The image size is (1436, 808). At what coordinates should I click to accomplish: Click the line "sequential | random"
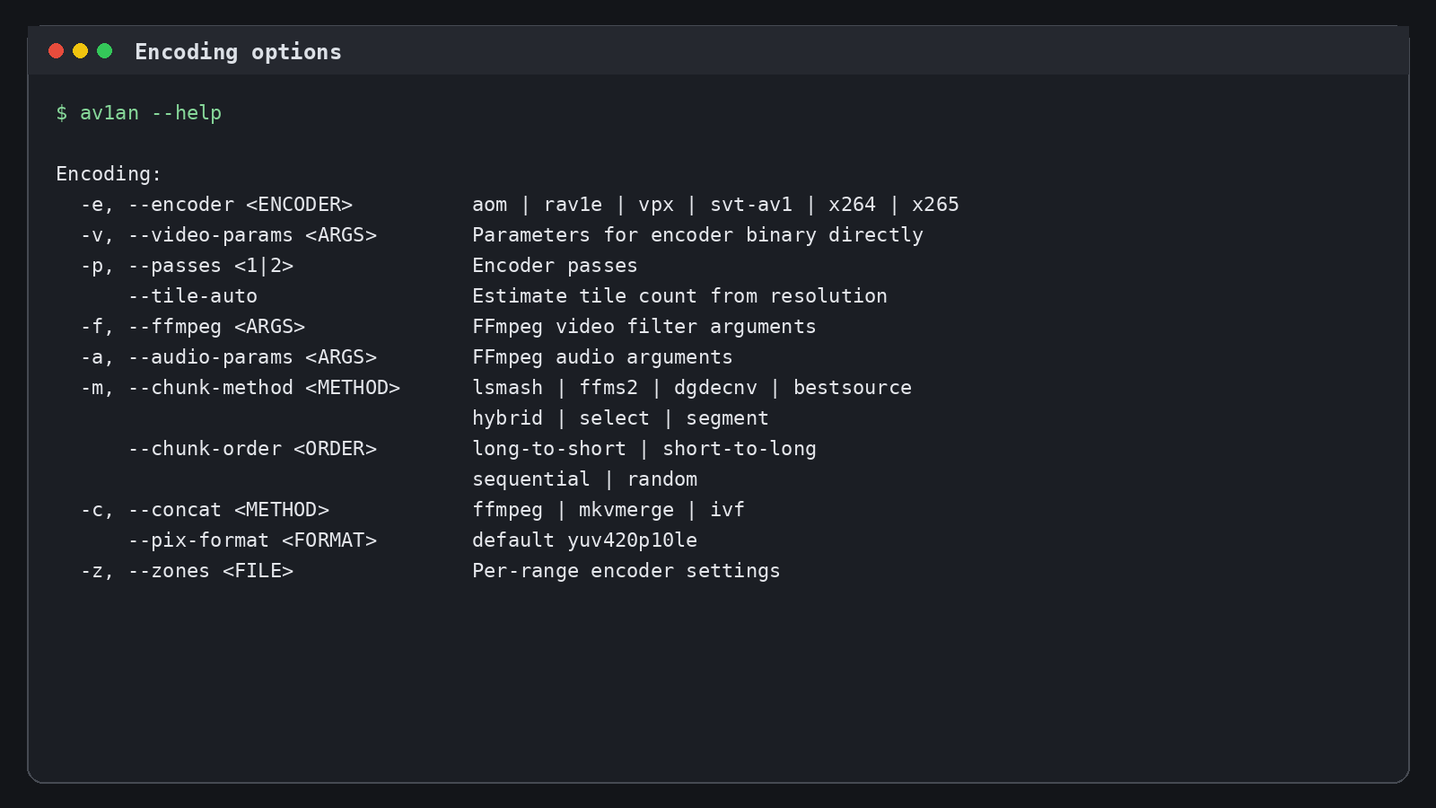point(584,479)
